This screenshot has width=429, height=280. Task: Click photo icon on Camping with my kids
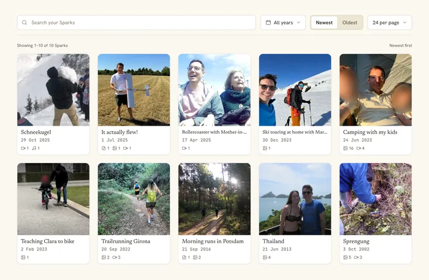click(345, 148)
